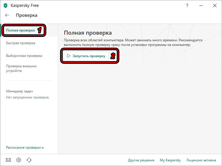
Task: Go back with the arrow beside Проверка
Action: [7, 15]
